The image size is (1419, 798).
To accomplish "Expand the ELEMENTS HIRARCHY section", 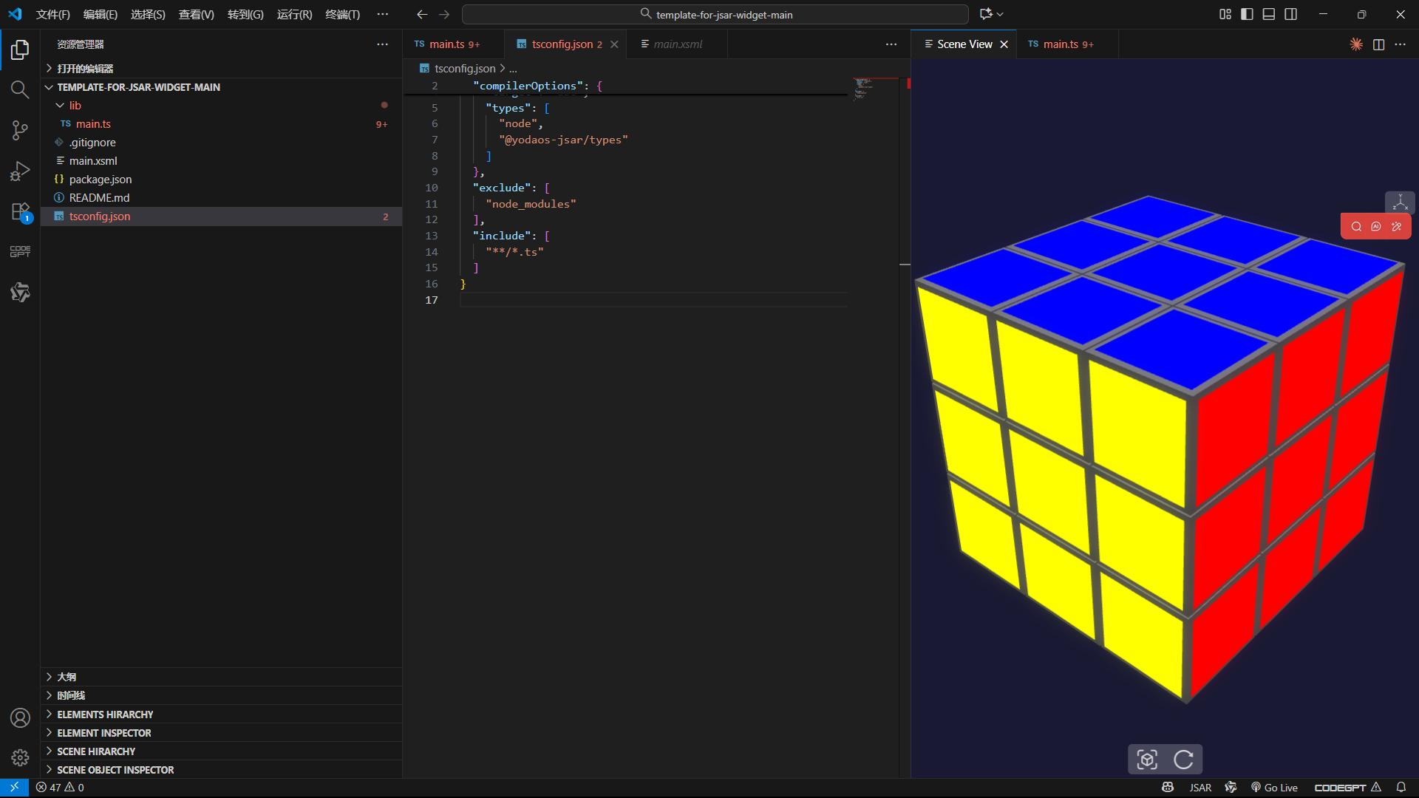I will coord(105,715).
